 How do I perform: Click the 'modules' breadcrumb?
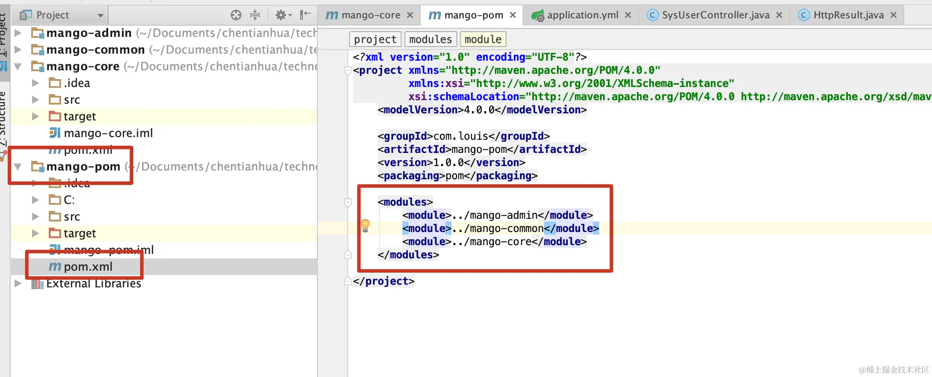[x=430, y=40]
